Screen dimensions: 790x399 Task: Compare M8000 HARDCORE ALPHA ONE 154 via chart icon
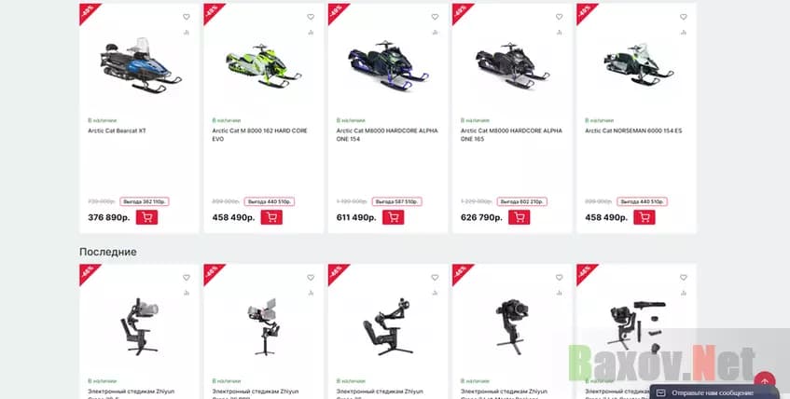coord(435,33)
